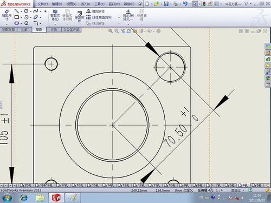Switch to the 20孔 sheet tab

pyautogui.click(x=27, y=185)
